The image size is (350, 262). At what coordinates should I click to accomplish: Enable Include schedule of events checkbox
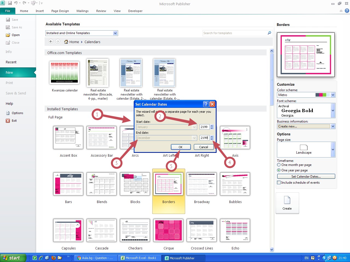coord(279,183)
